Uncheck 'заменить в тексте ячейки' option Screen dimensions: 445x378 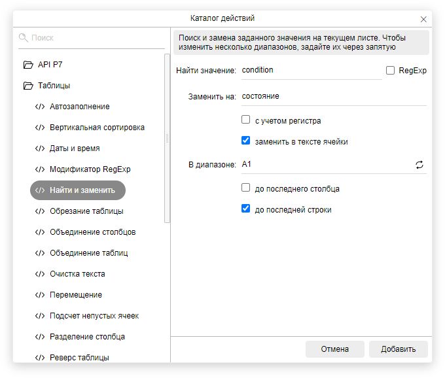pyautogui.click(x=246, y=141)
